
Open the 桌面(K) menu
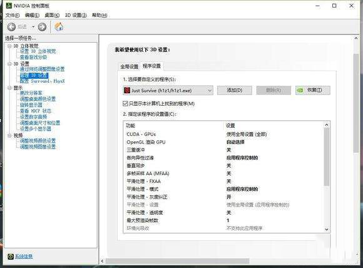(52, 15)
